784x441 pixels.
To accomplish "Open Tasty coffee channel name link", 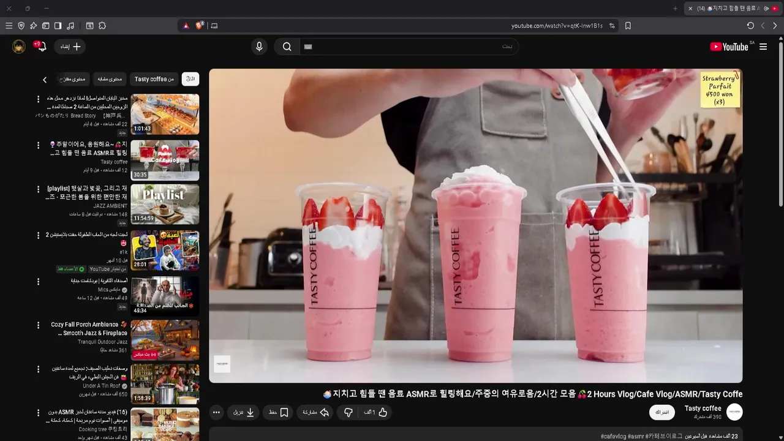I will coord(703,409).
